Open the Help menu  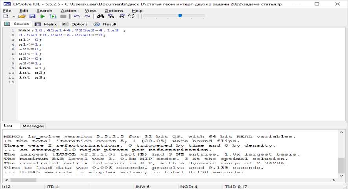[x=137, y=11]
